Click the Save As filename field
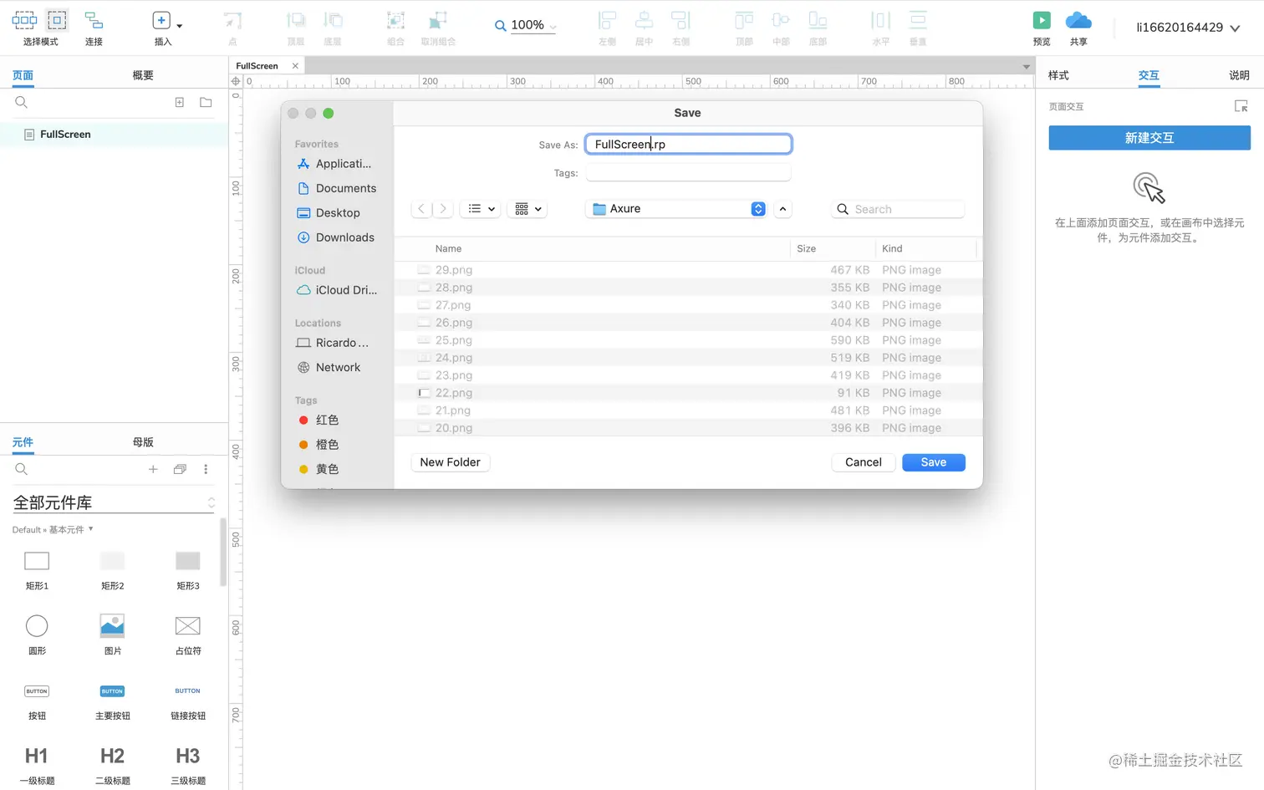This screenshot has width=1264, height=790. (x=688, y=145)
